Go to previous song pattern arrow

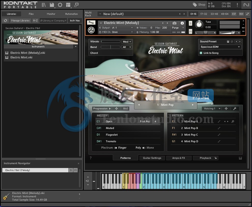pos(139,105)
